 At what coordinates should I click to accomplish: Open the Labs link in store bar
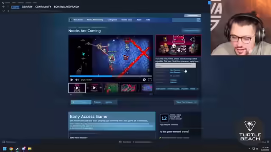click(x=148, y=20)
